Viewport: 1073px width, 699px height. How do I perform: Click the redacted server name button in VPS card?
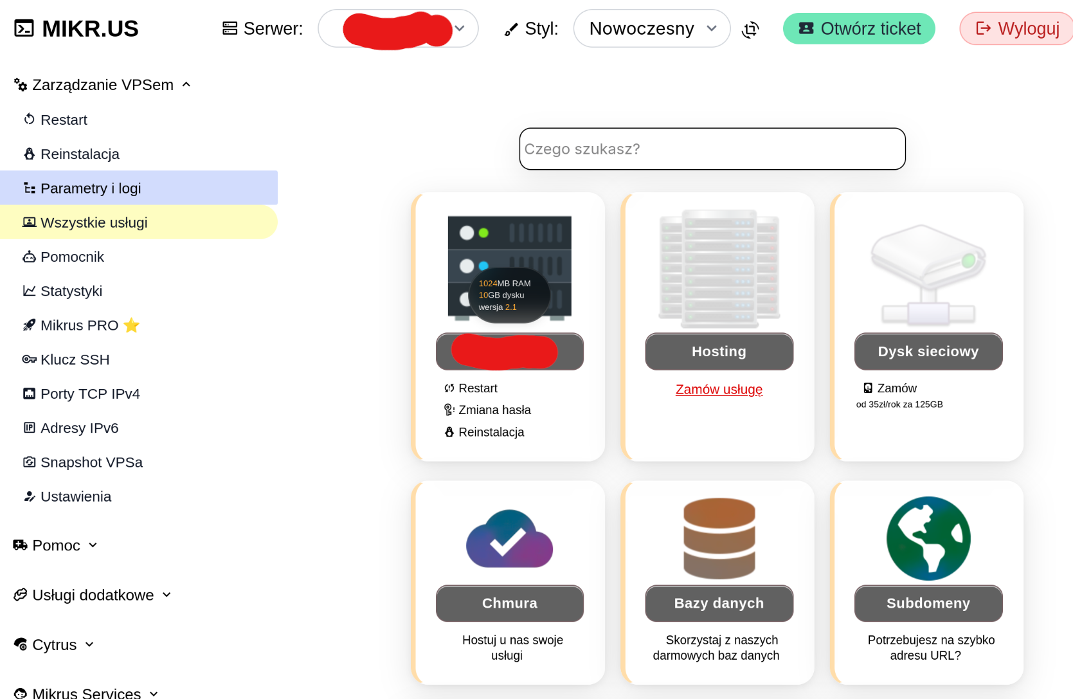(x=509, y=351)
